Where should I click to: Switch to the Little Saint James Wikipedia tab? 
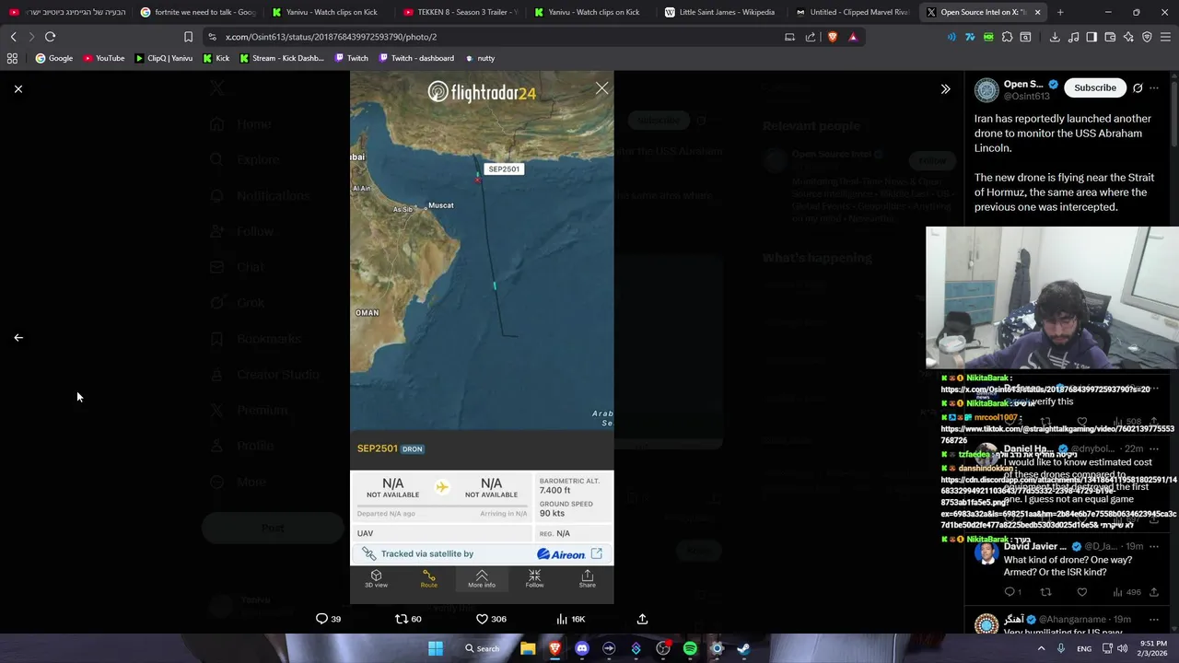click(x=722, y=12)
